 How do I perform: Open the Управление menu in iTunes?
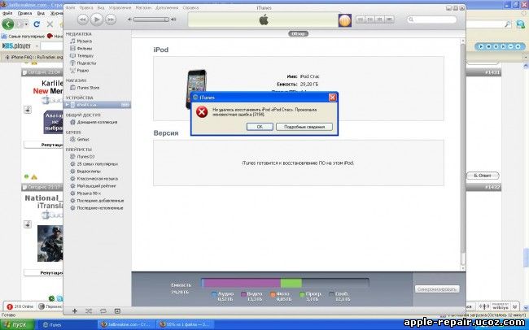tap(120, 7)
